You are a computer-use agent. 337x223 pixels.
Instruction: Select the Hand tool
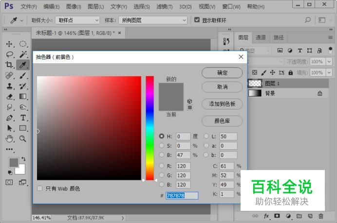coord(9,139)
